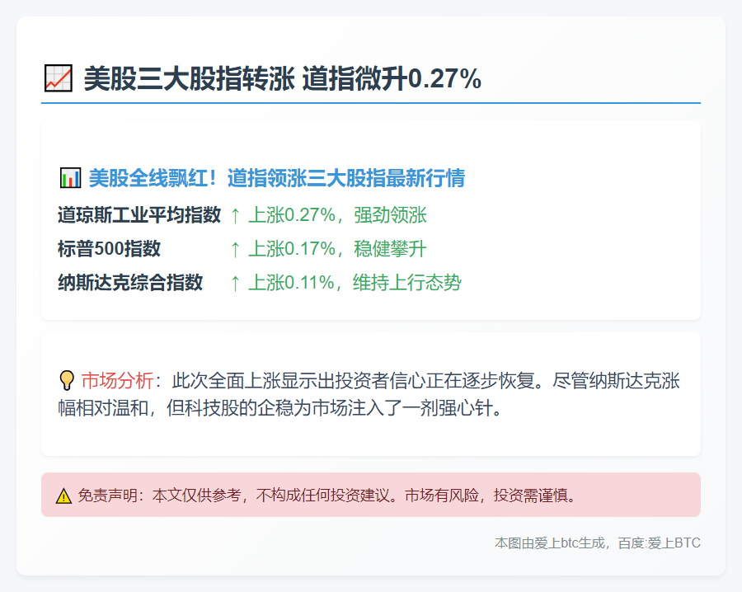The height and width of the screenshot is (592, 742).
Task: Click the blue subheading 美股全线飘红！道指领涨三大股指最新行情
Action: (x=277, y=178)
